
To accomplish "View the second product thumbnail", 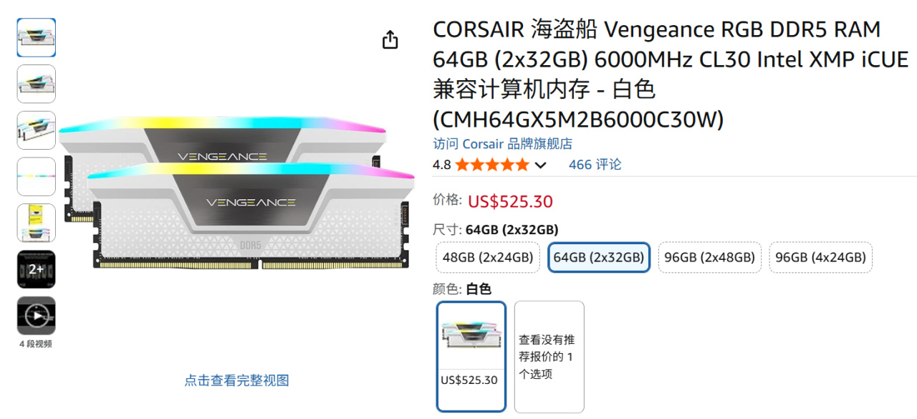I will [x=37, y=84].
